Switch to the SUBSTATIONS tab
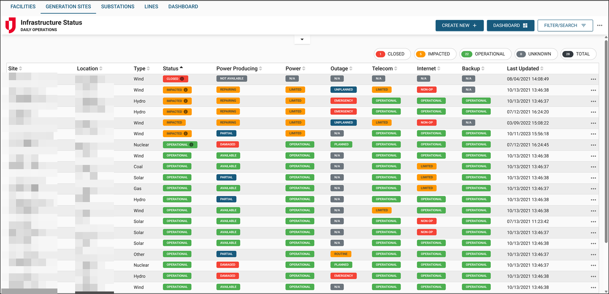 pos(117,6)
